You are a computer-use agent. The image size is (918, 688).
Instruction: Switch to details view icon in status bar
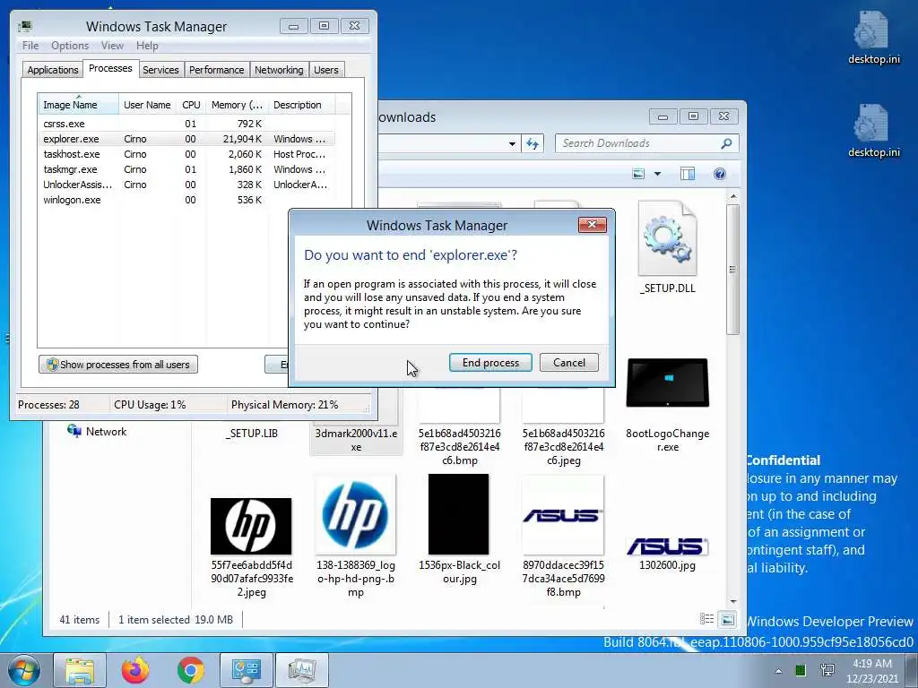coord(706,619)
